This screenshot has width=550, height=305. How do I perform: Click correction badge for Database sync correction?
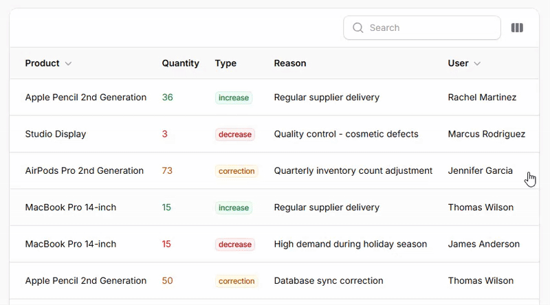tap(236, 281)
